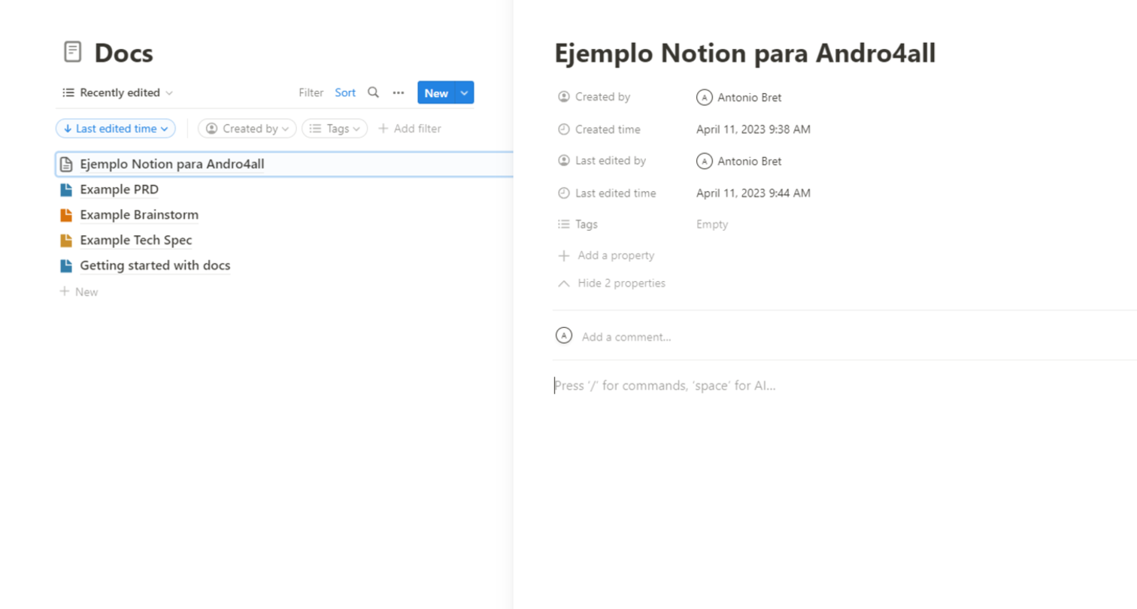Open the Recently edited view dropdown
Viewport: 1137px width, 609px height.
coord(117,92)
